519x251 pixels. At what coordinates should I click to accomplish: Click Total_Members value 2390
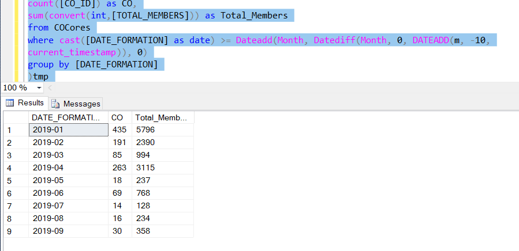[x=163, y=142]
